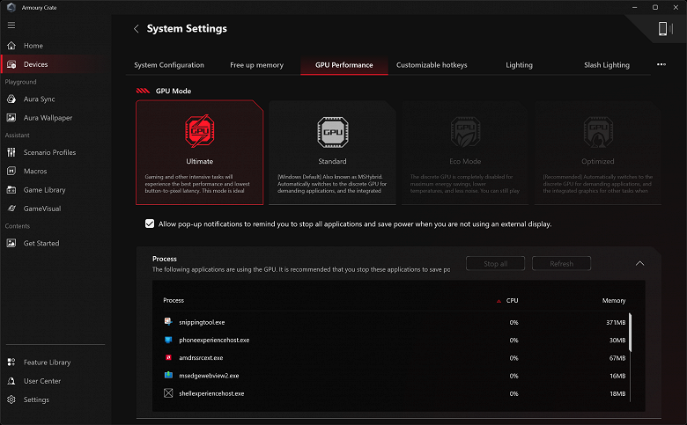Click the process list scrollbar
The width and height of the screenshot is (687, 425).
630,332
